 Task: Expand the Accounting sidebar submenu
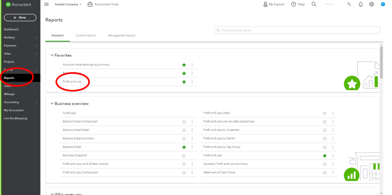point(36,102)
